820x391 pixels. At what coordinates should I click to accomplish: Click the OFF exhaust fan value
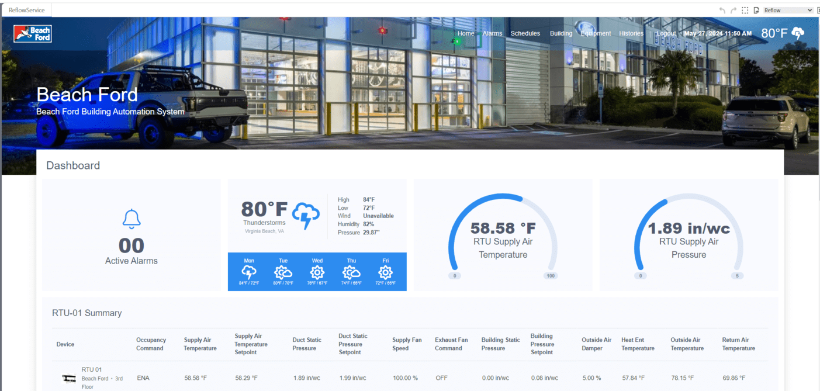point(441,378)
